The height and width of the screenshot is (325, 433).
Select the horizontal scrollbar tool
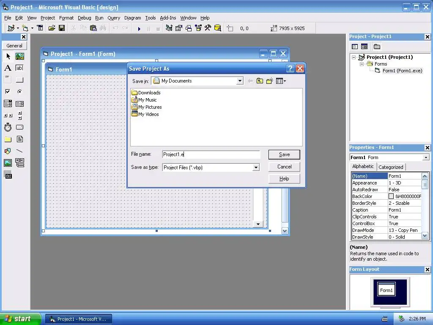8,115
